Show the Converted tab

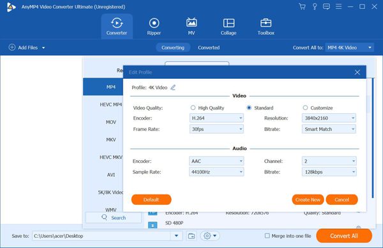click(x=209, y=48)
